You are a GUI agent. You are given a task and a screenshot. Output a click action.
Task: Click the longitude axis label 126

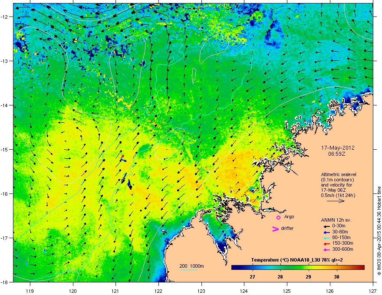(x=329, y=291)
